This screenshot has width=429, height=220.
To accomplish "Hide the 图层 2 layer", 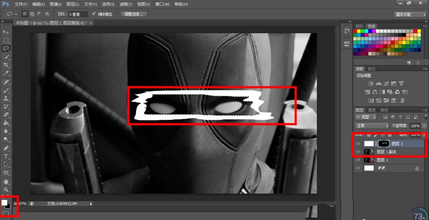I will (x=358, y=143).
